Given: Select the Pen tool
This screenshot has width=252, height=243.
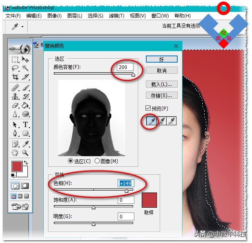Looking at the screenshot, I should pyautogui.click(x=15, y=133).
